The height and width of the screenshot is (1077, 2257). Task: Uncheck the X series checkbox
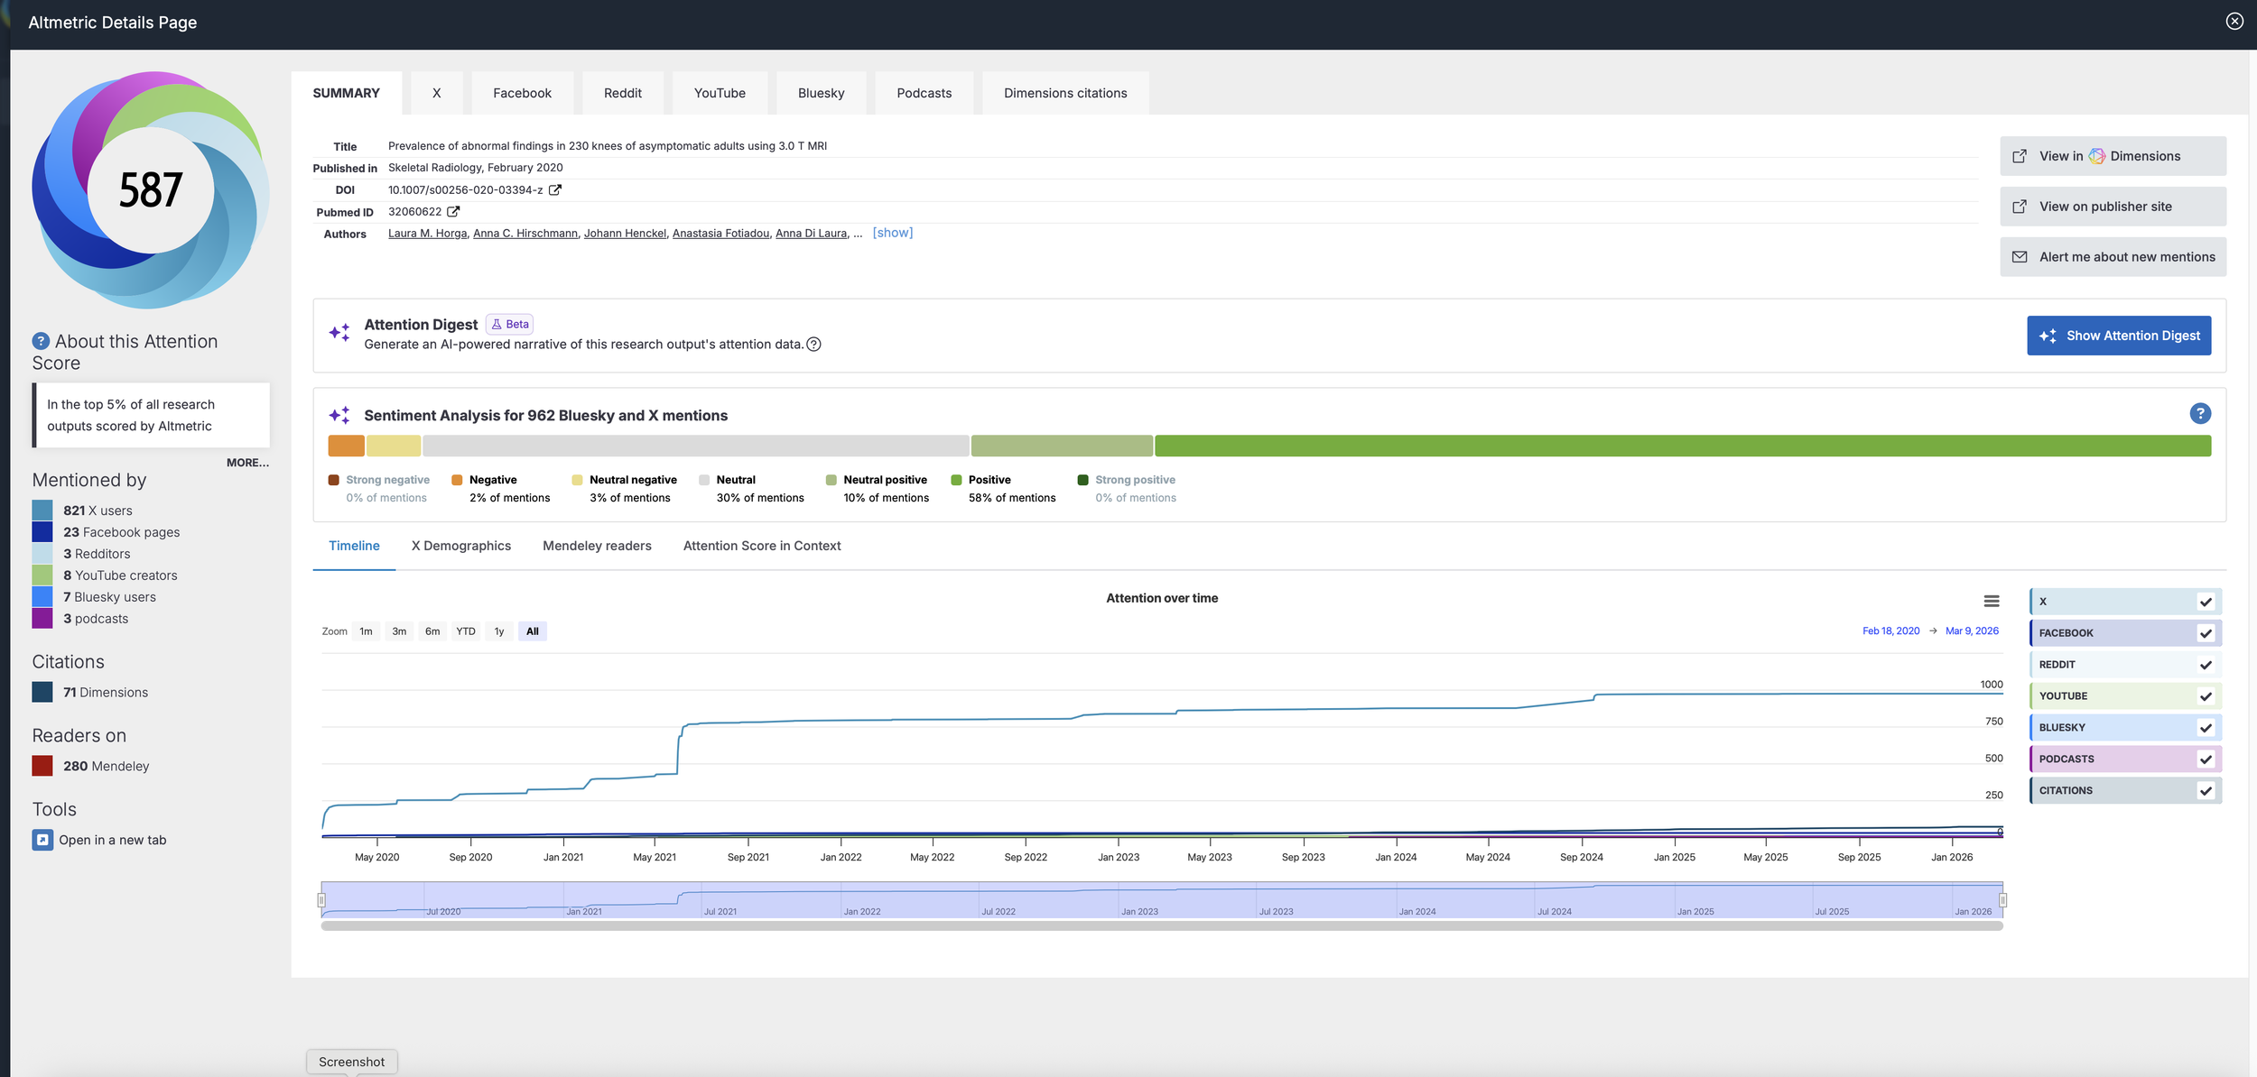[x=2205, y=603]
